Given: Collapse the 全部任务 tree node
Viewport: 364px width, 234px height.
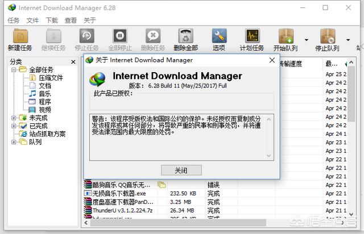Looking at the screenshot, I should [14, 69].
